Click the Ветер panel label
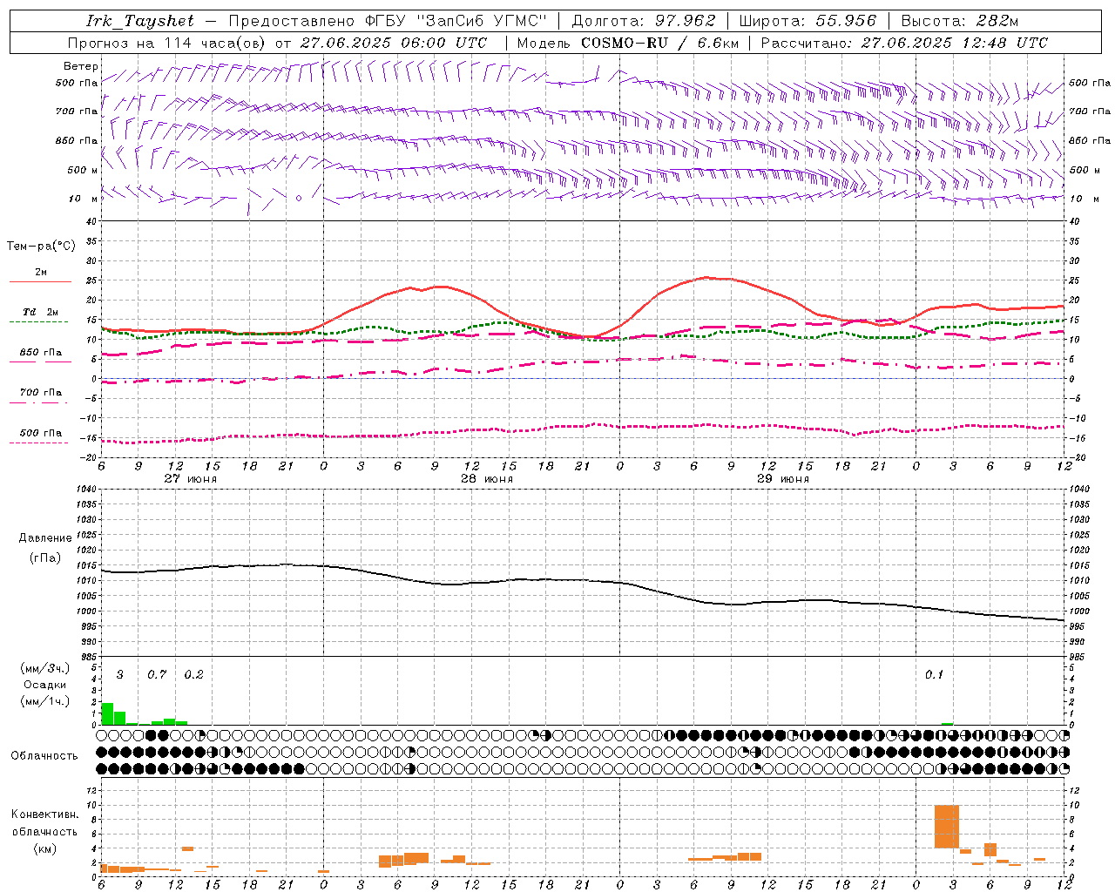This screenshot has height=892, width=1115. (x=81, y=66)
